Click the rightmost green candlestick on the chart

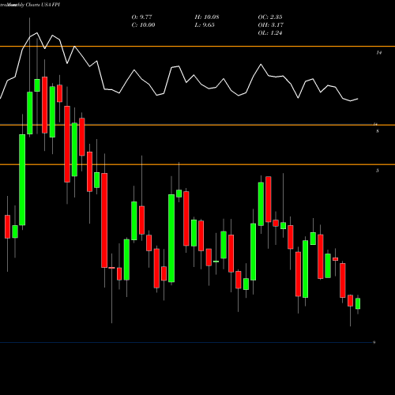[358, 303]
